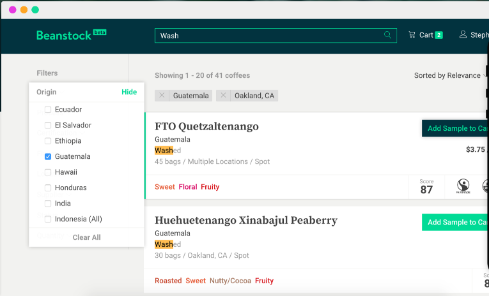Click '30 bags / Oakland, CA / Spot'
Screen dimensions: 489x296
point(202,256)
